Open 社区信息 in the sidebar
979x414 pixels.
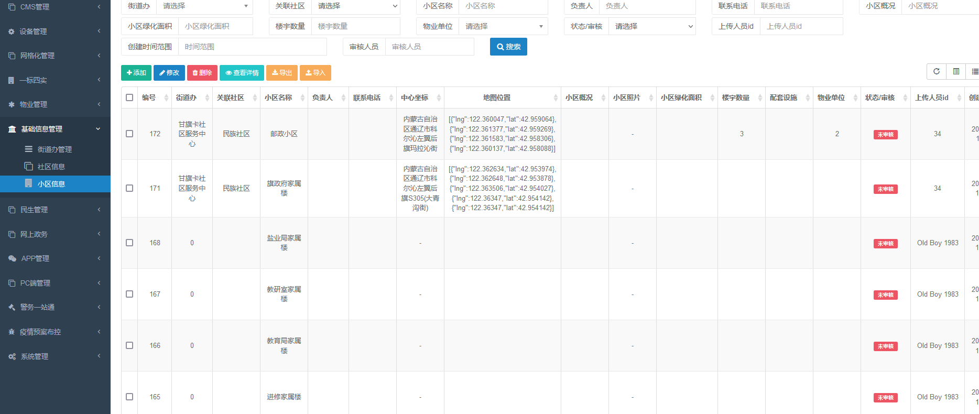coord(51,167)
